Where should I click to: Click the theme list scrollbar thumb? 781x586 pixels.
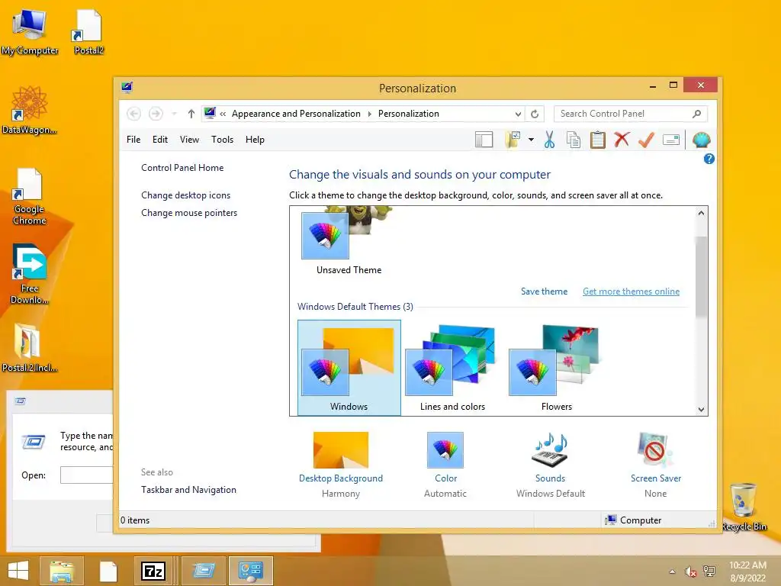pos(702,276)
